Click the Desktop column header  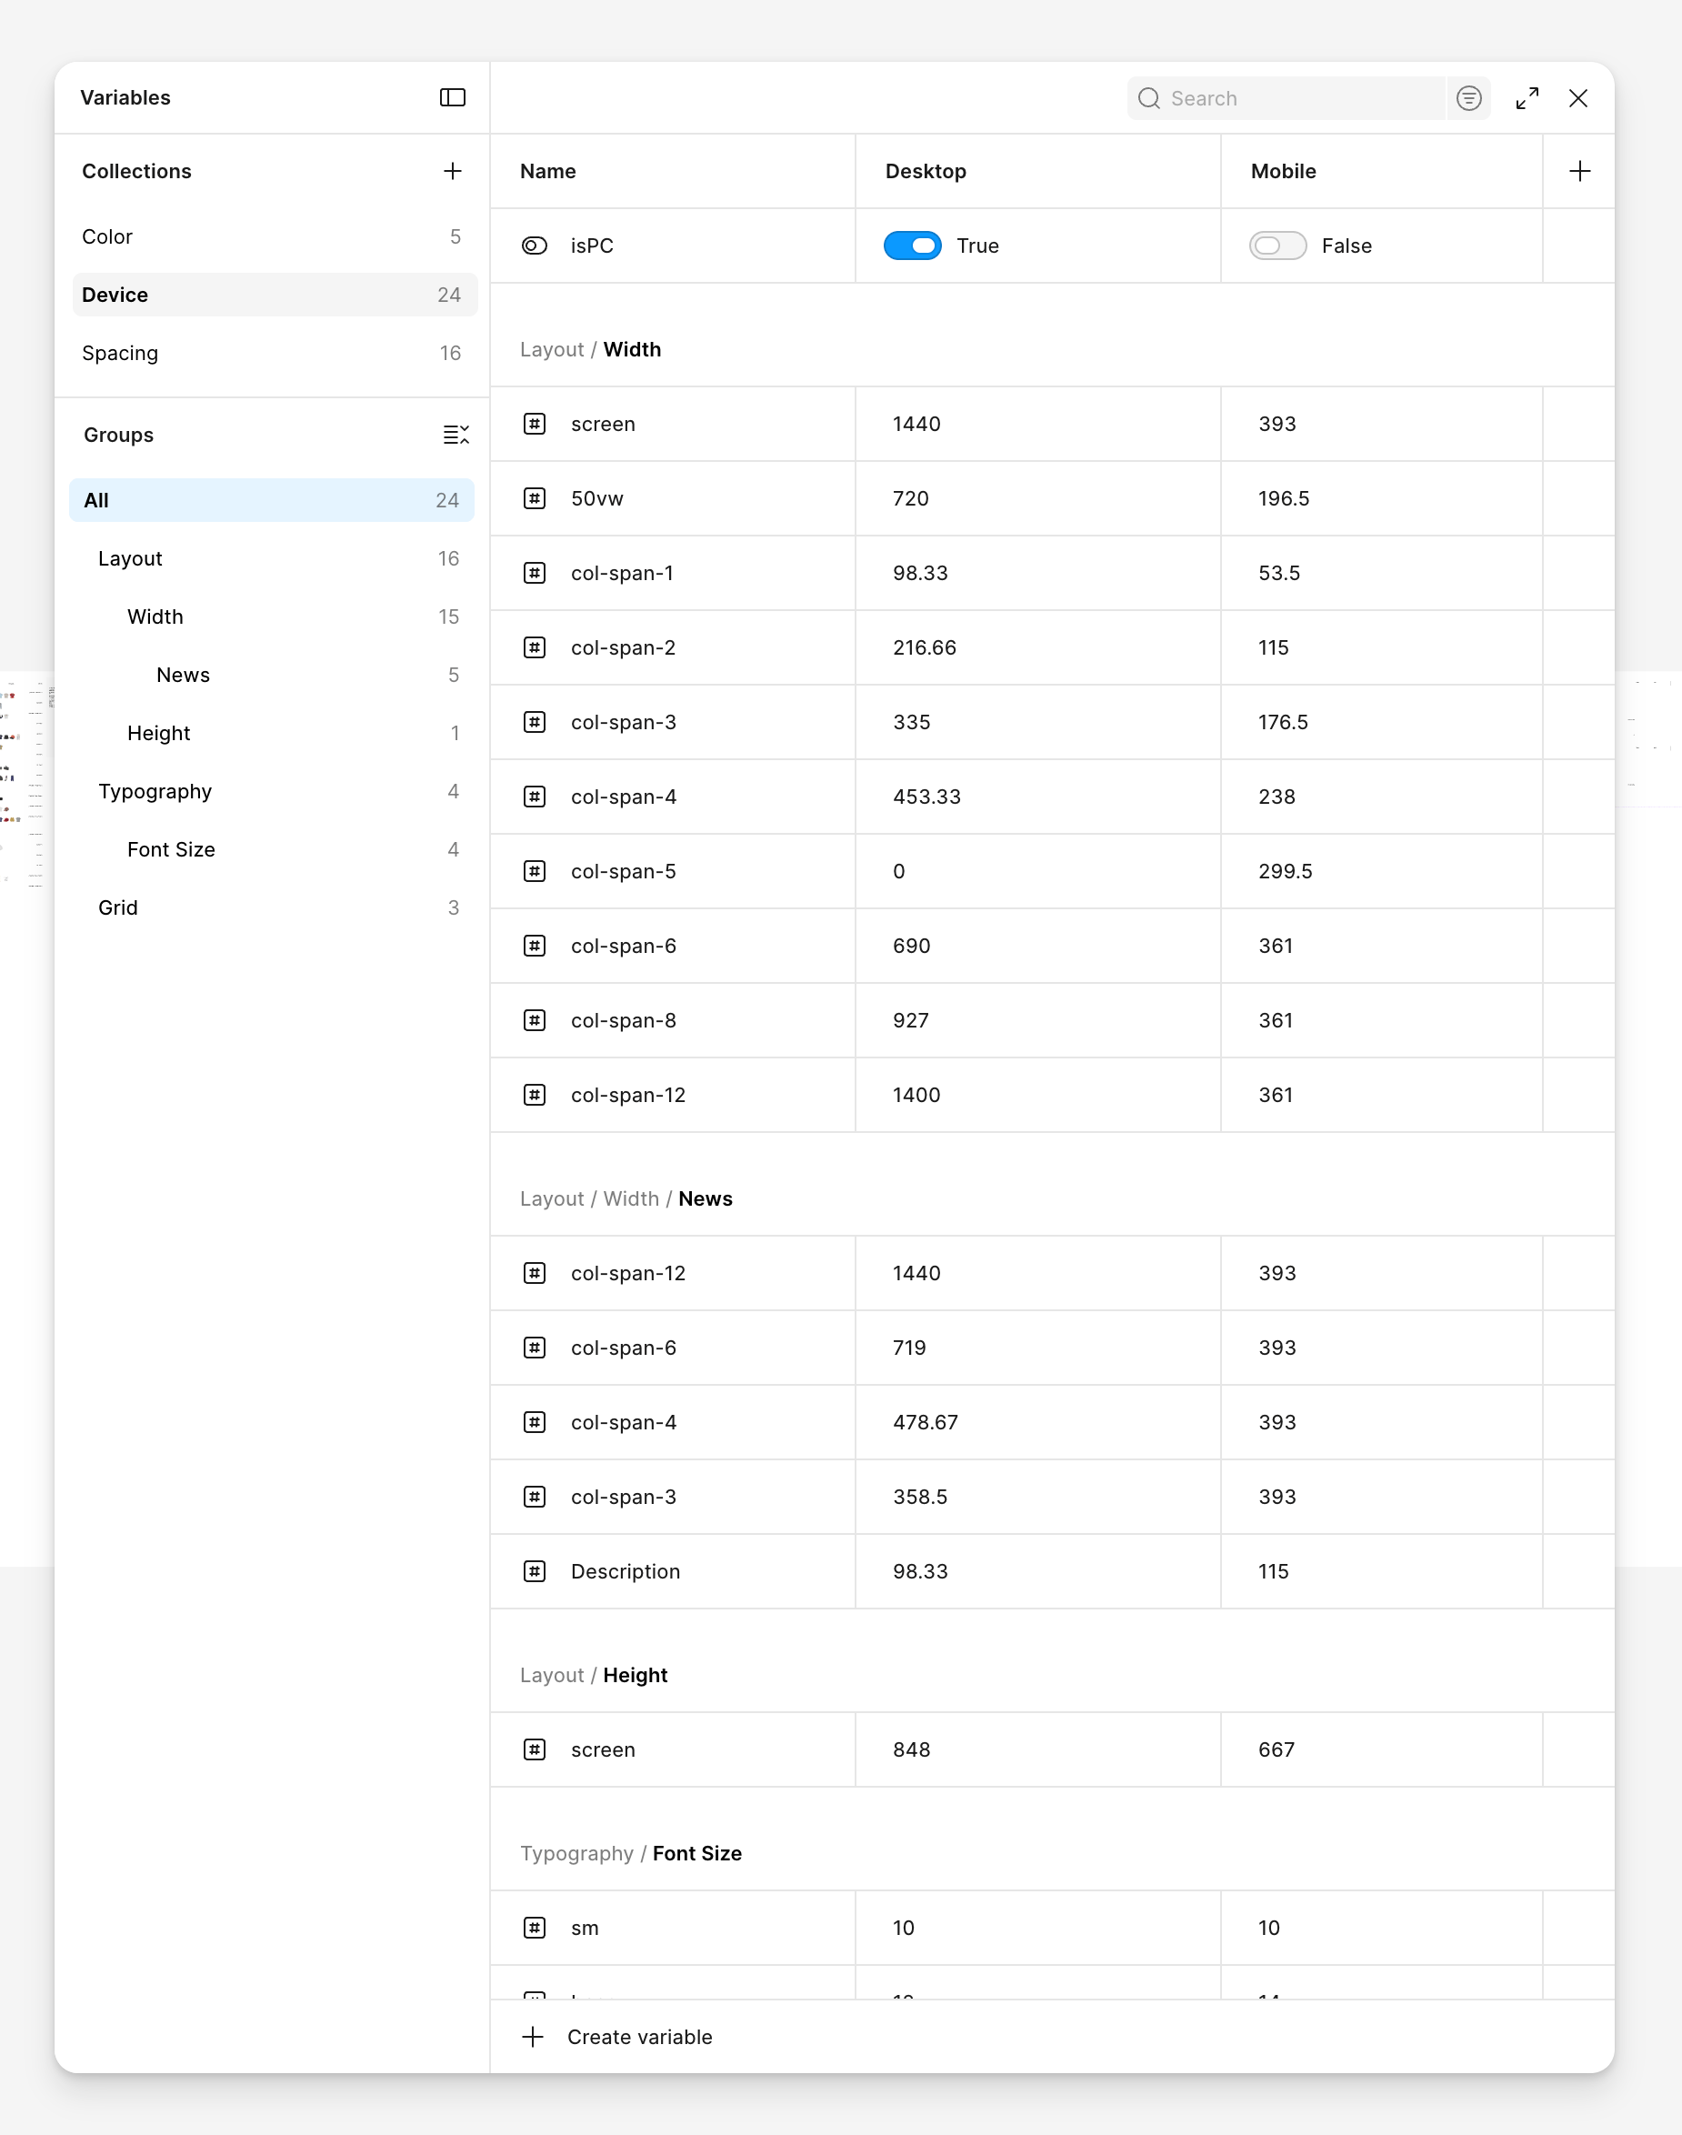pyautogui.click(x=926, y=171)
